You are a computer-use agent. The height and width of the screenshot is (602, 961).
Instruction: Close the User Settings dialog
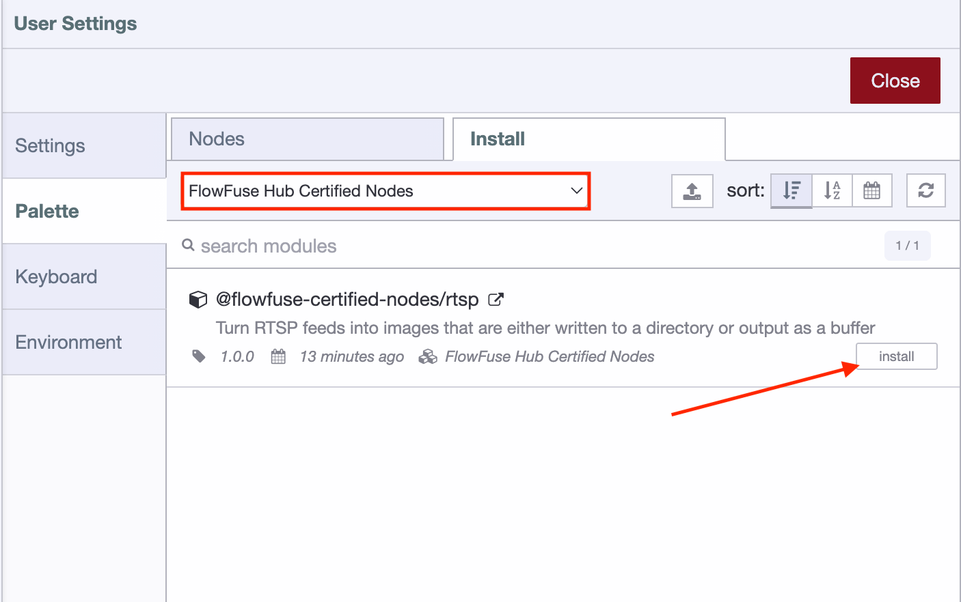pos(895,81)
